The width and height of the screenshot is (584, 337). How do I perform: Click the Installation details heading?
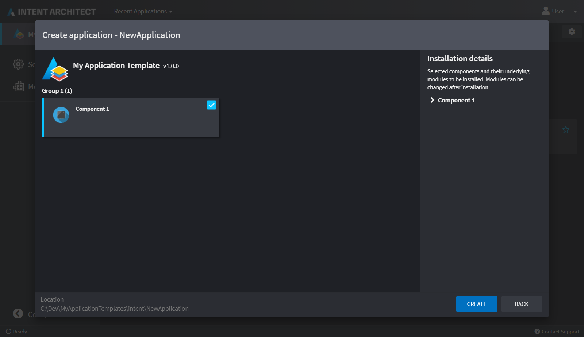click(x=460, y=59)
